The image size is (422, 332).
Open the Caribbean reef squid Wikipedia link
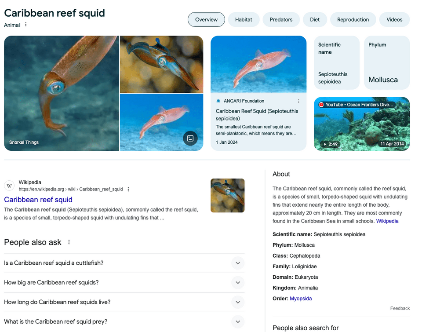pyautogui.click(x=38, y=200)
